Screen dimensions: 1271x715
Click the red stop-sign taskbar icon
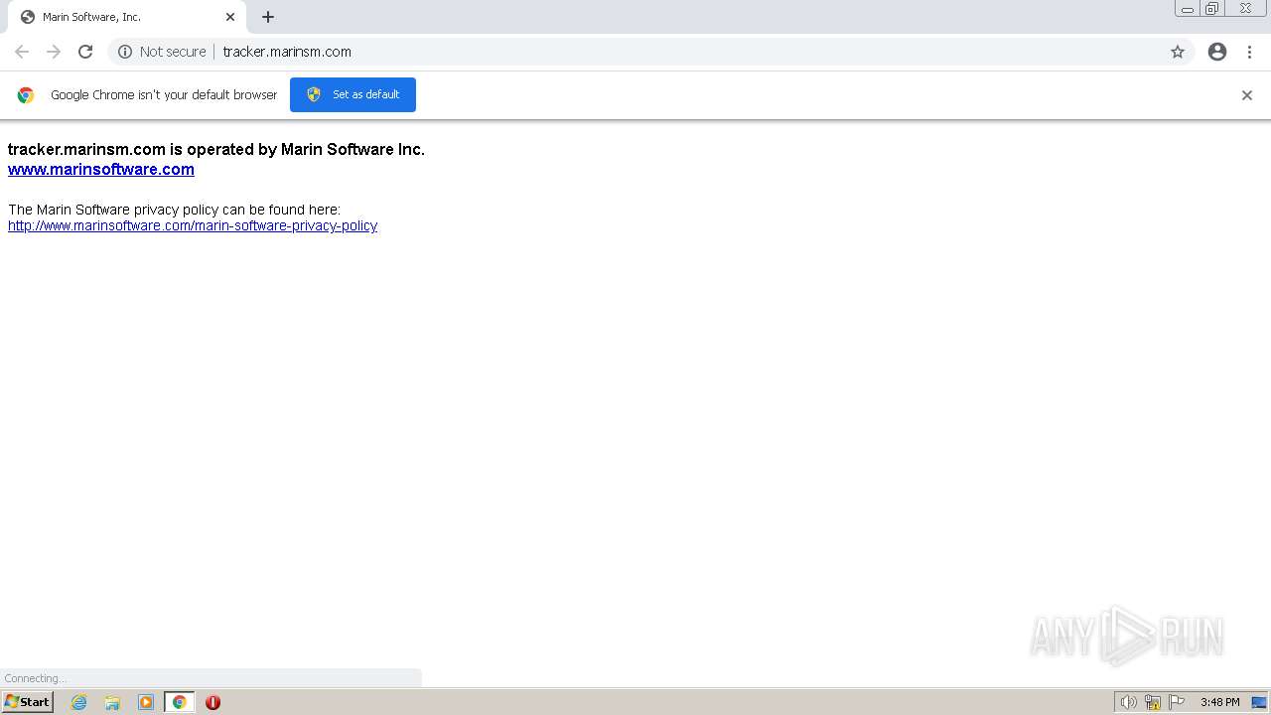click(212, 702)
